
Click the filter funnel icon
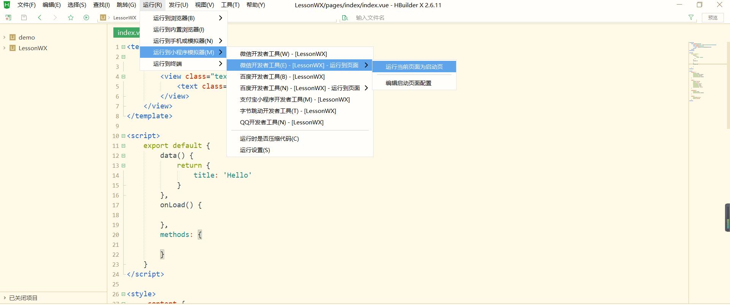click(x=691, y=17)
